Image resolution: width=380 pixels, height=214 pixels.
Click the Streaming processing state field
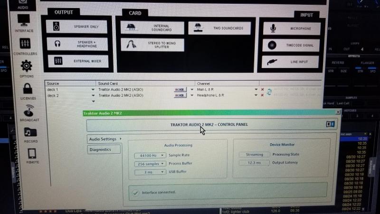coord(254,154)
